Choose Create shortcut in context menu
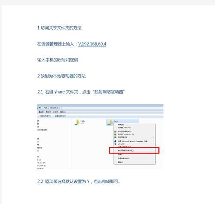 coord(124,158)
